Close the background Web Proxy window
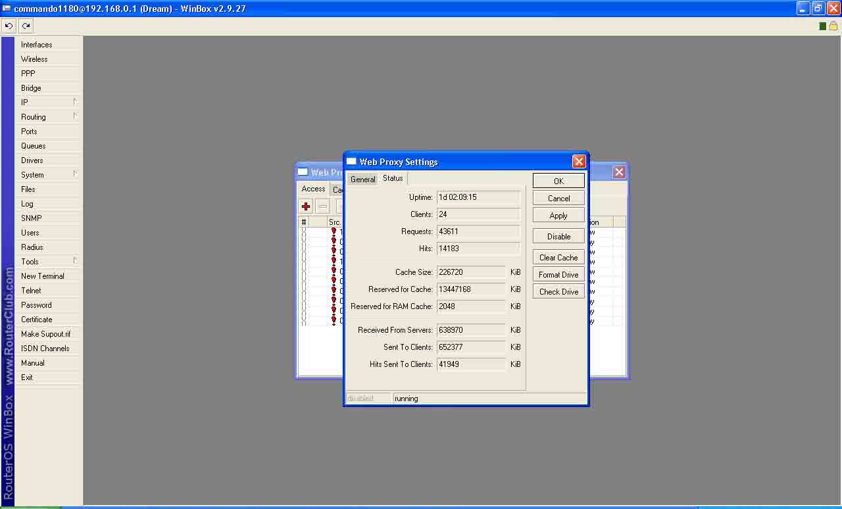The image size is (842, 509). pos(619,172)
